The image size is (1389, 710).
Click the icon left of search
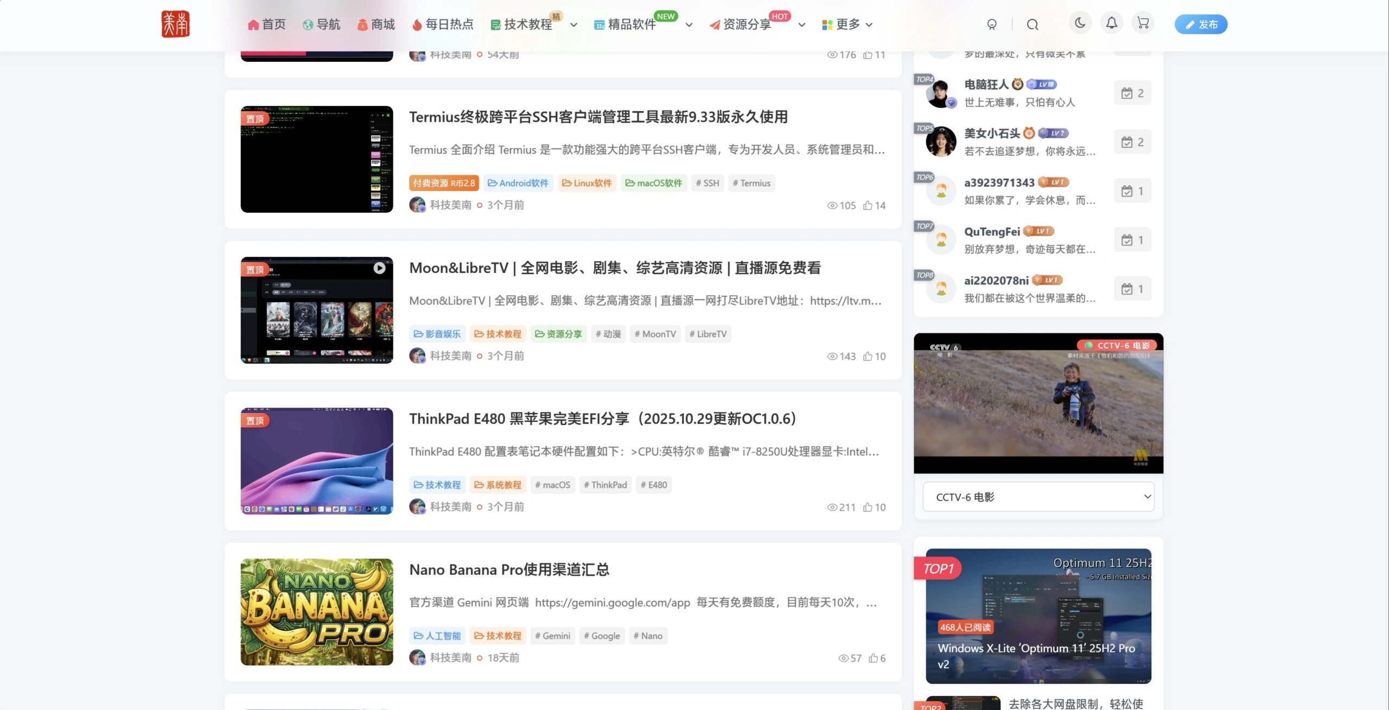[x=992, y=24]
